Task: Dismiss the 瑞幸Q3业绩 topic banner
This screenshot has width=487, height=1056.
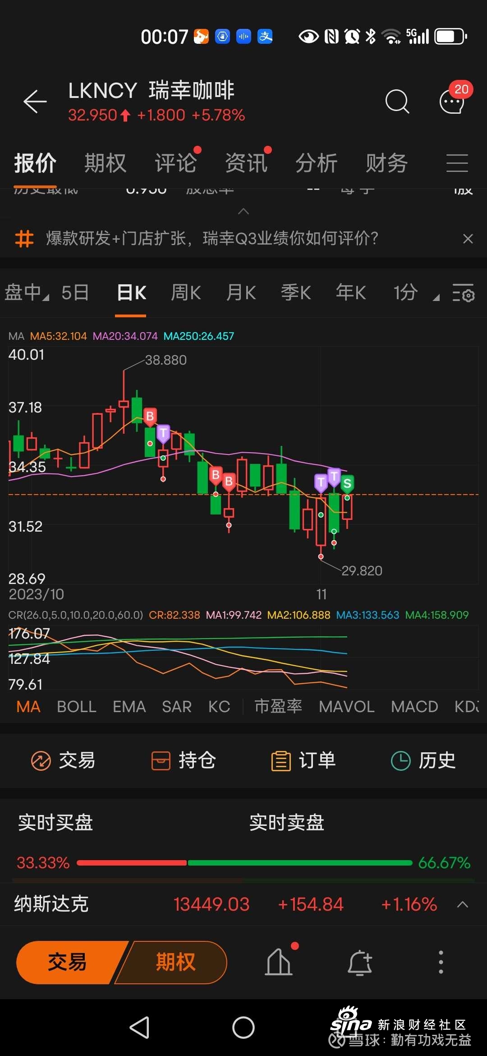Action: click(x=468, y=238)
